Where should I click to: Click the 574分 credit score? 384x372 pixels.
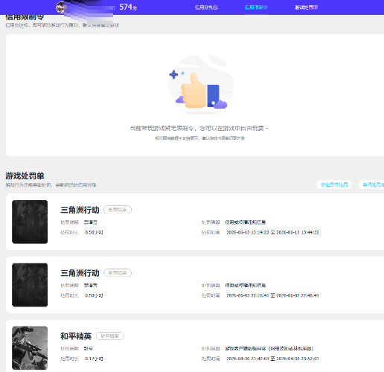pyautogui.click(x=128, y=7)
